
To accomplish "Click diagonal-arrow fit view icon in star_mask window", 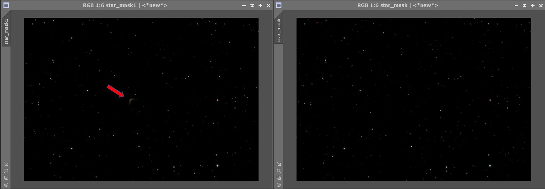I will [x=279, y=164].
